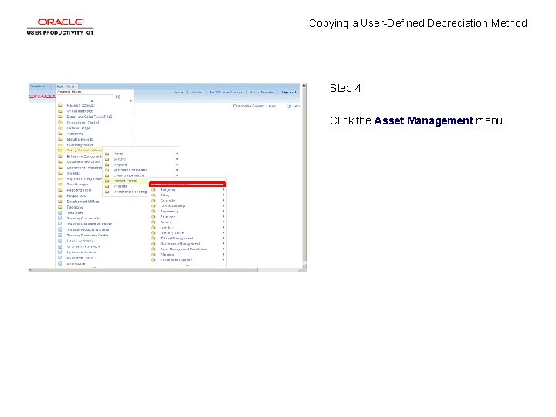Click the page icon beside Change My Password
556x417 pixels.
tap(60, 247)
